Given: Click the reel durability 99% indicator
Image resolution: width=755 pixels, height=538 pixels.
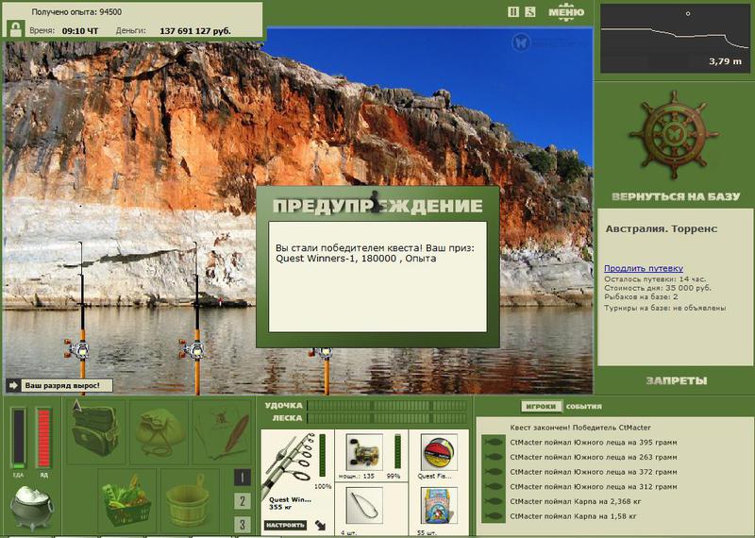Looking at the screenshot, I should 394,476.
